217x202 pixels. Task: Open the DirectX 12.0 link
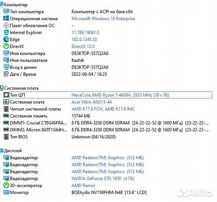point(83,46)
